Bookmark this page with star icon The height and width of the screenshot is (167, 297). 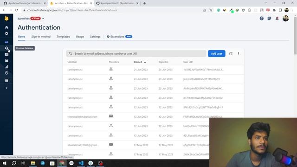211,10
